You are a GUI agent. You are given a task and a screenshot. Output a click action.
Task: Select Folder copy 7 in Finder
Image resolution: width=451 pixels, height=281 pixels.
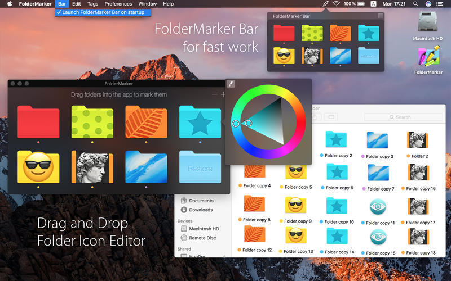[378, 173]
